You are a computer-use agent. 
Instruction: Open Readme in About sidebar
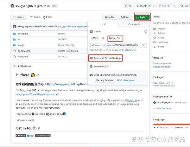[x=159, y=29]
